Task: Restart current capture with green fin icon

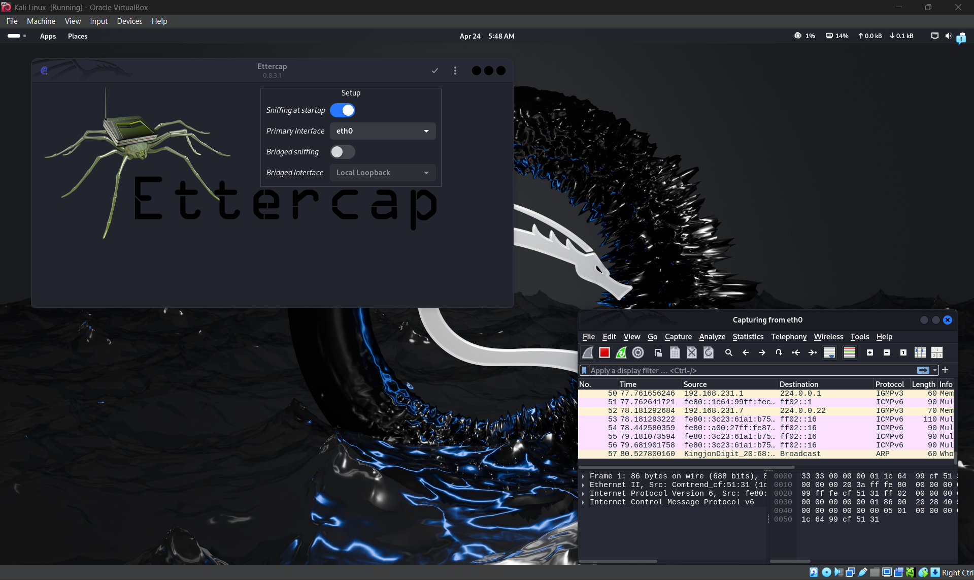Action: (621, 352)
